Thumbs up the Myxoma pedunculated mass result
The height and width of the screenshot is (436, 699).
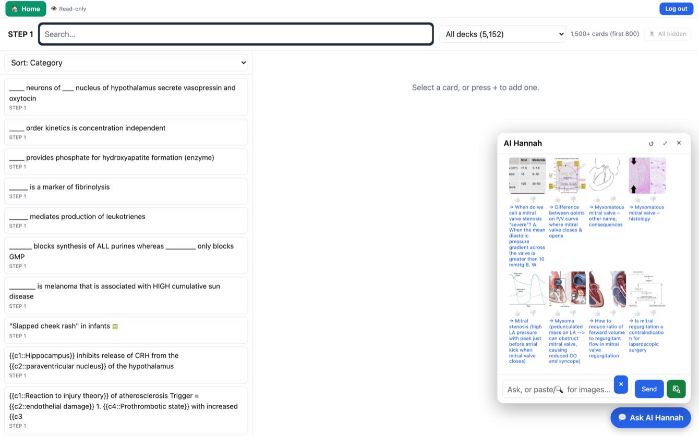[x=558, y=313]
